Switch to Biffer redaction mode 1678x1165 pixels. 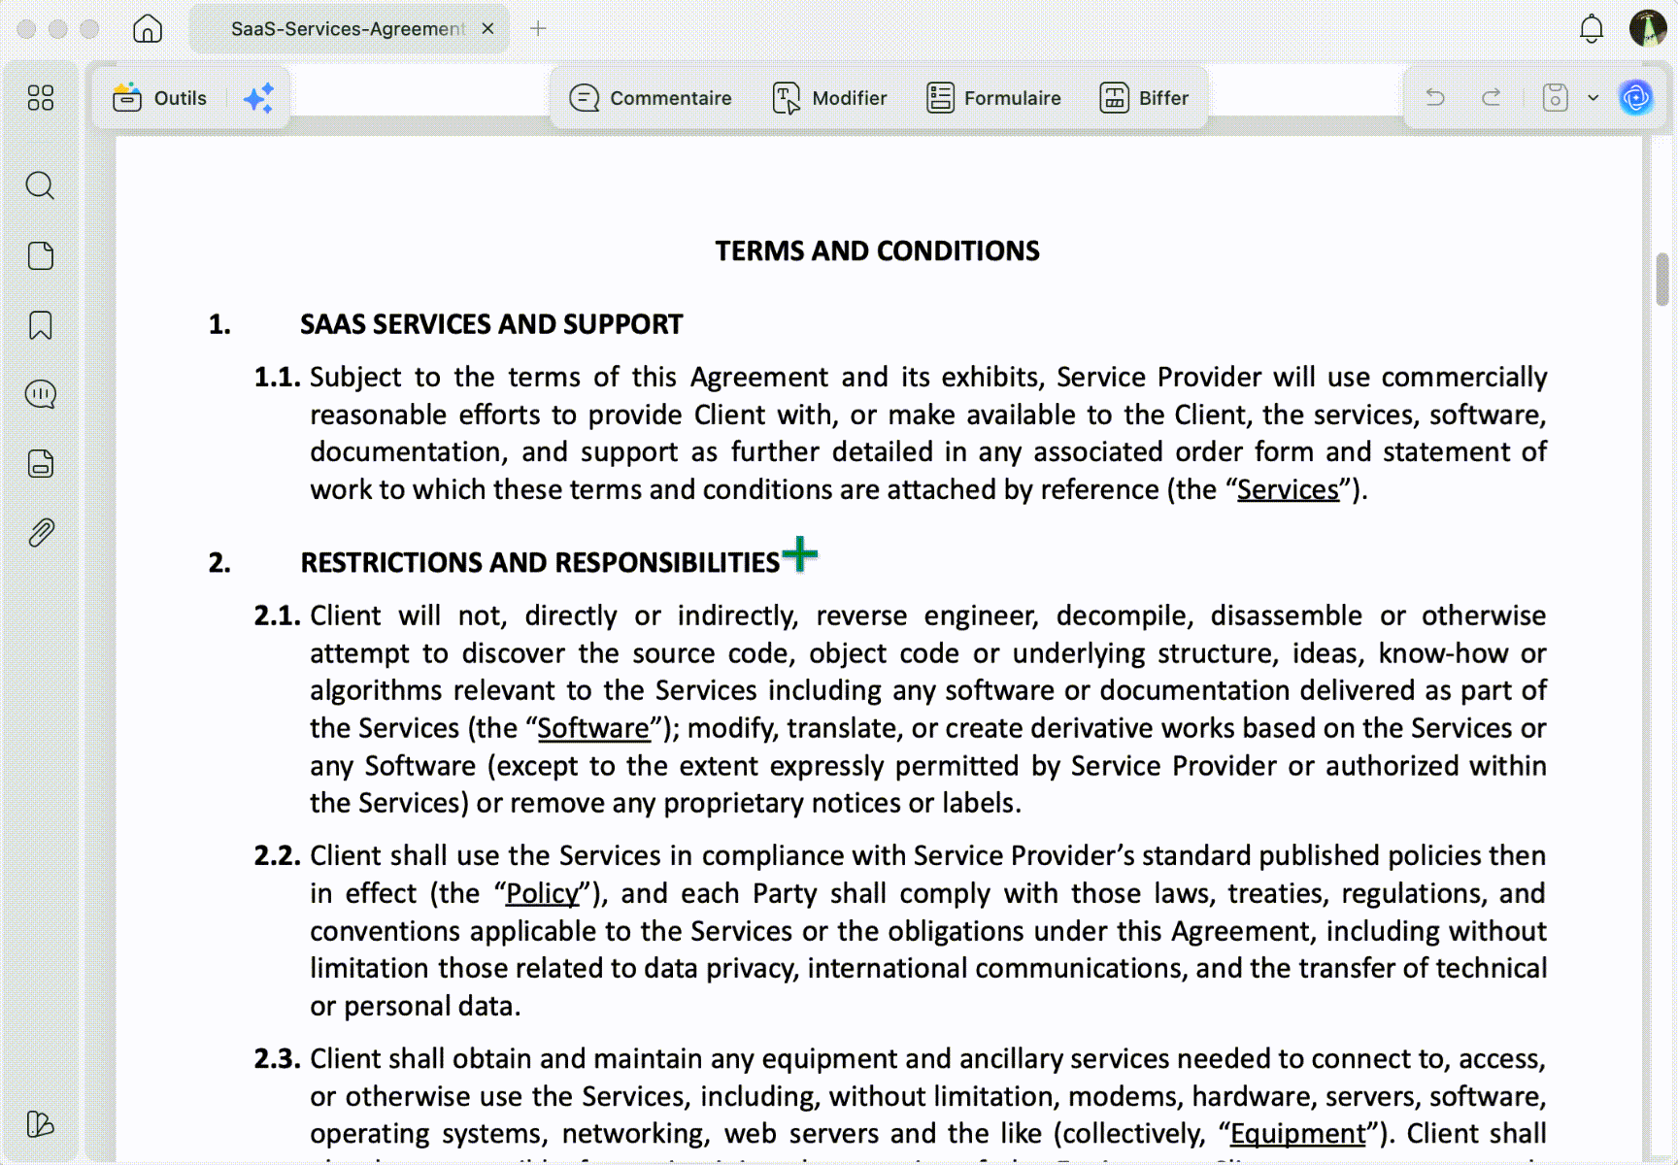point(1144,98)
